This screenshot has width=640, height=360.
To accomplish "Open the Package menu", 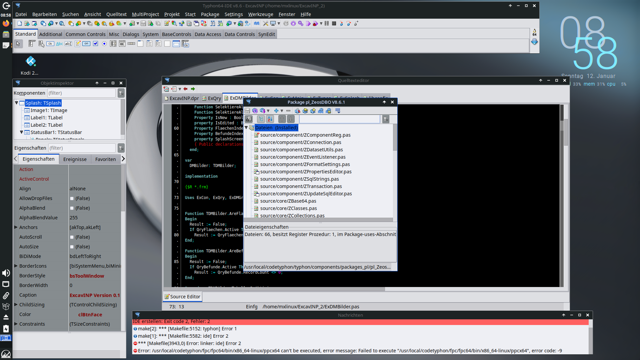I will coord(210,14).
